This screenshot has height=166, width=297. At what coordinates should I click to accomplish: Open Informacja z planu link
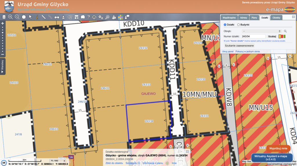click(153, 163)
